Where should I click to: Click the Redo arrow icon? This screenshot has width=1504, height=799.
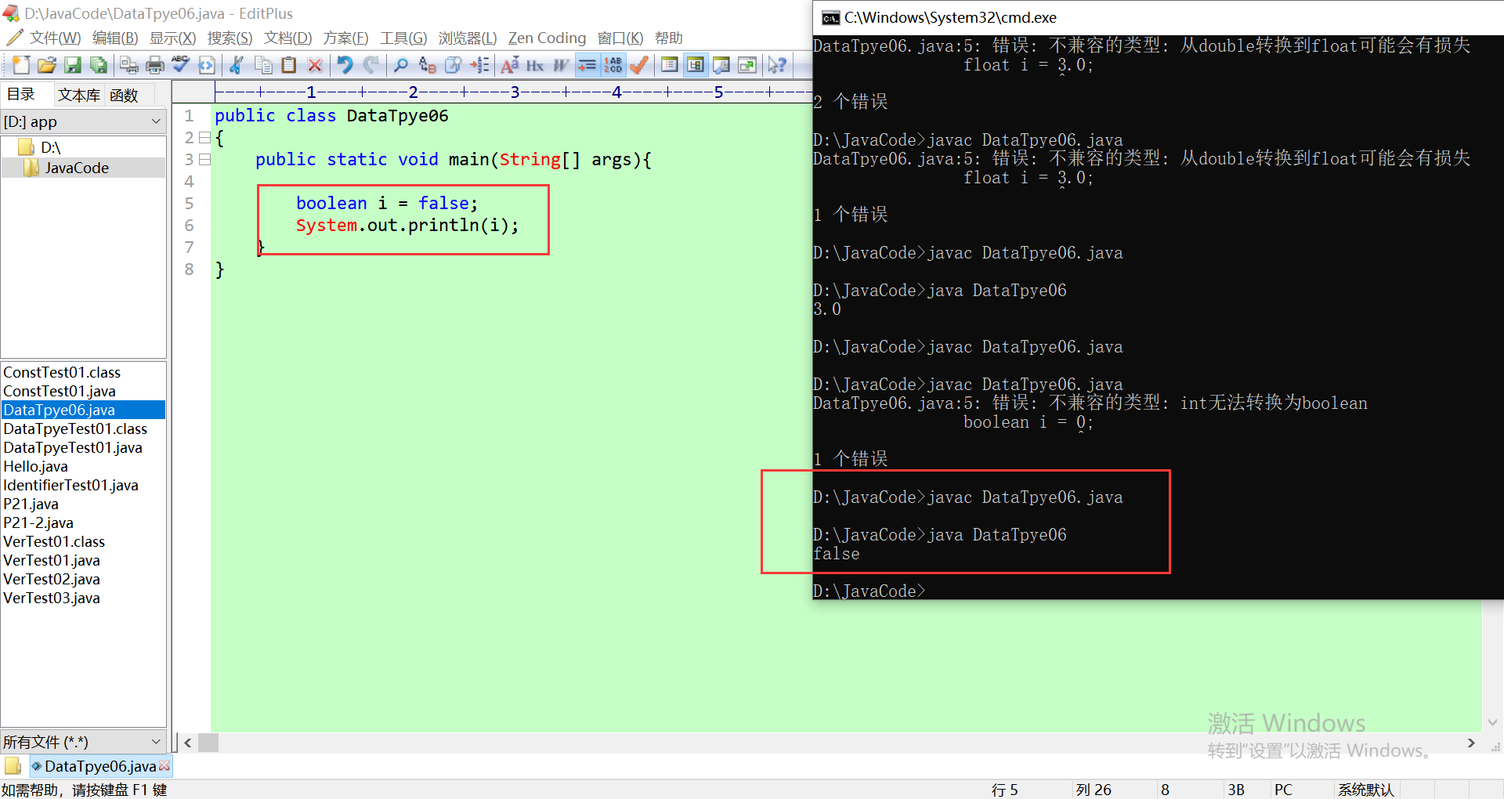(x=371, y=65)
